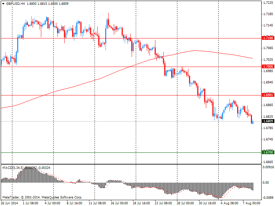Click the 16 Jul 00:00 time label
Viewport: 275px width, 206px height.
coord(119,203)
